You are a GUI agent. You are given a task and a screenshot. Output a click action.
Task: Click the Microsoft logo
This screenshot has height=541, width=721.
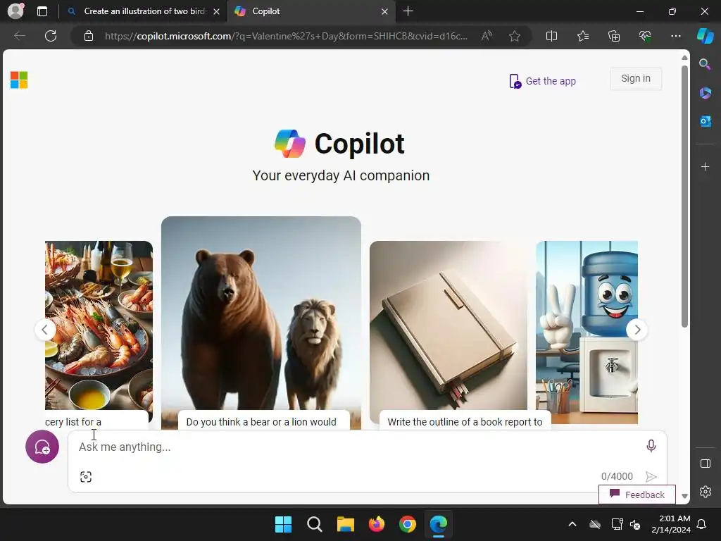coord(19,80)
